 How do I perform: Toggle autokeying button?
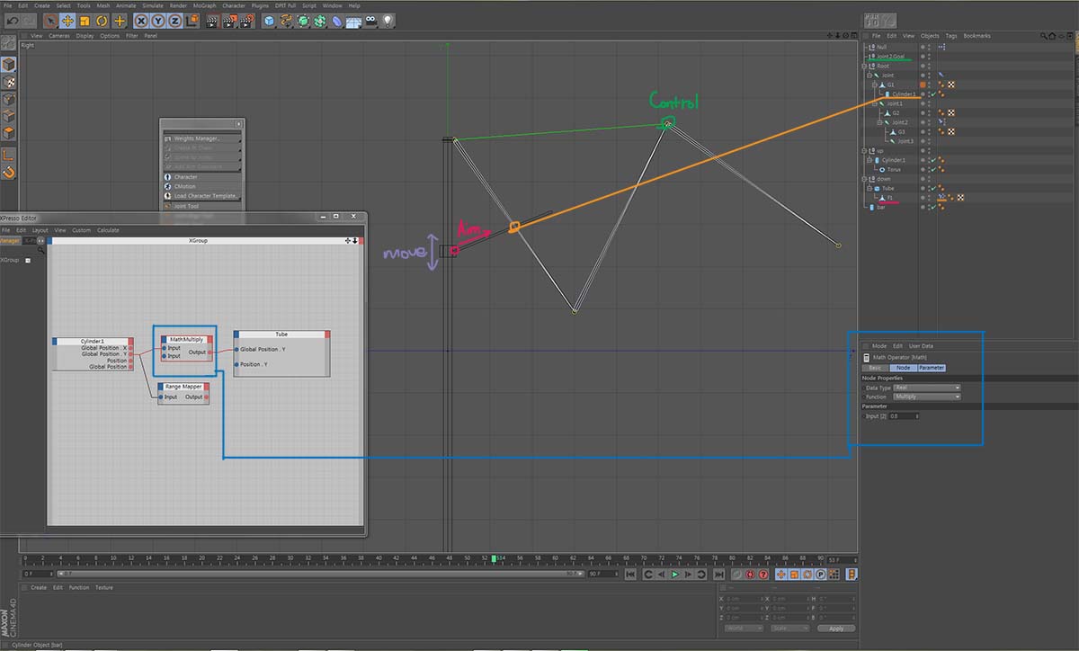750,575
